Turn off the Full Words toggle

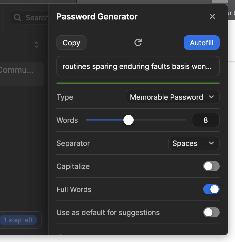211,189
